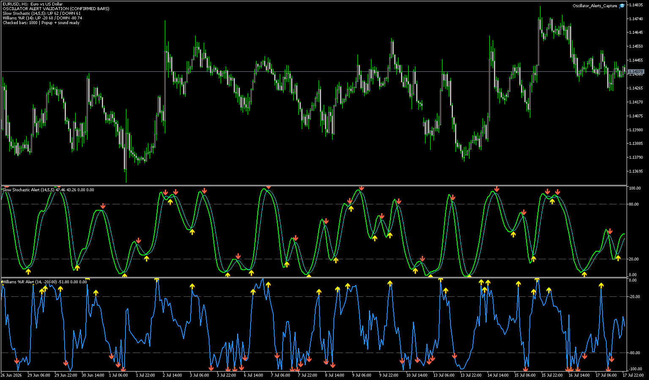Click the 100.00 level on Stochastic scale
The height and width of the screenshot is (380, 649).
pos(635,188)
